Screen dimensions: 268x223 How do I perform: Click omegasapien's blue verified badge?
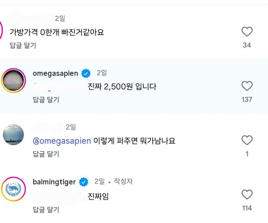pyautogui.click(x=86, y=73)
